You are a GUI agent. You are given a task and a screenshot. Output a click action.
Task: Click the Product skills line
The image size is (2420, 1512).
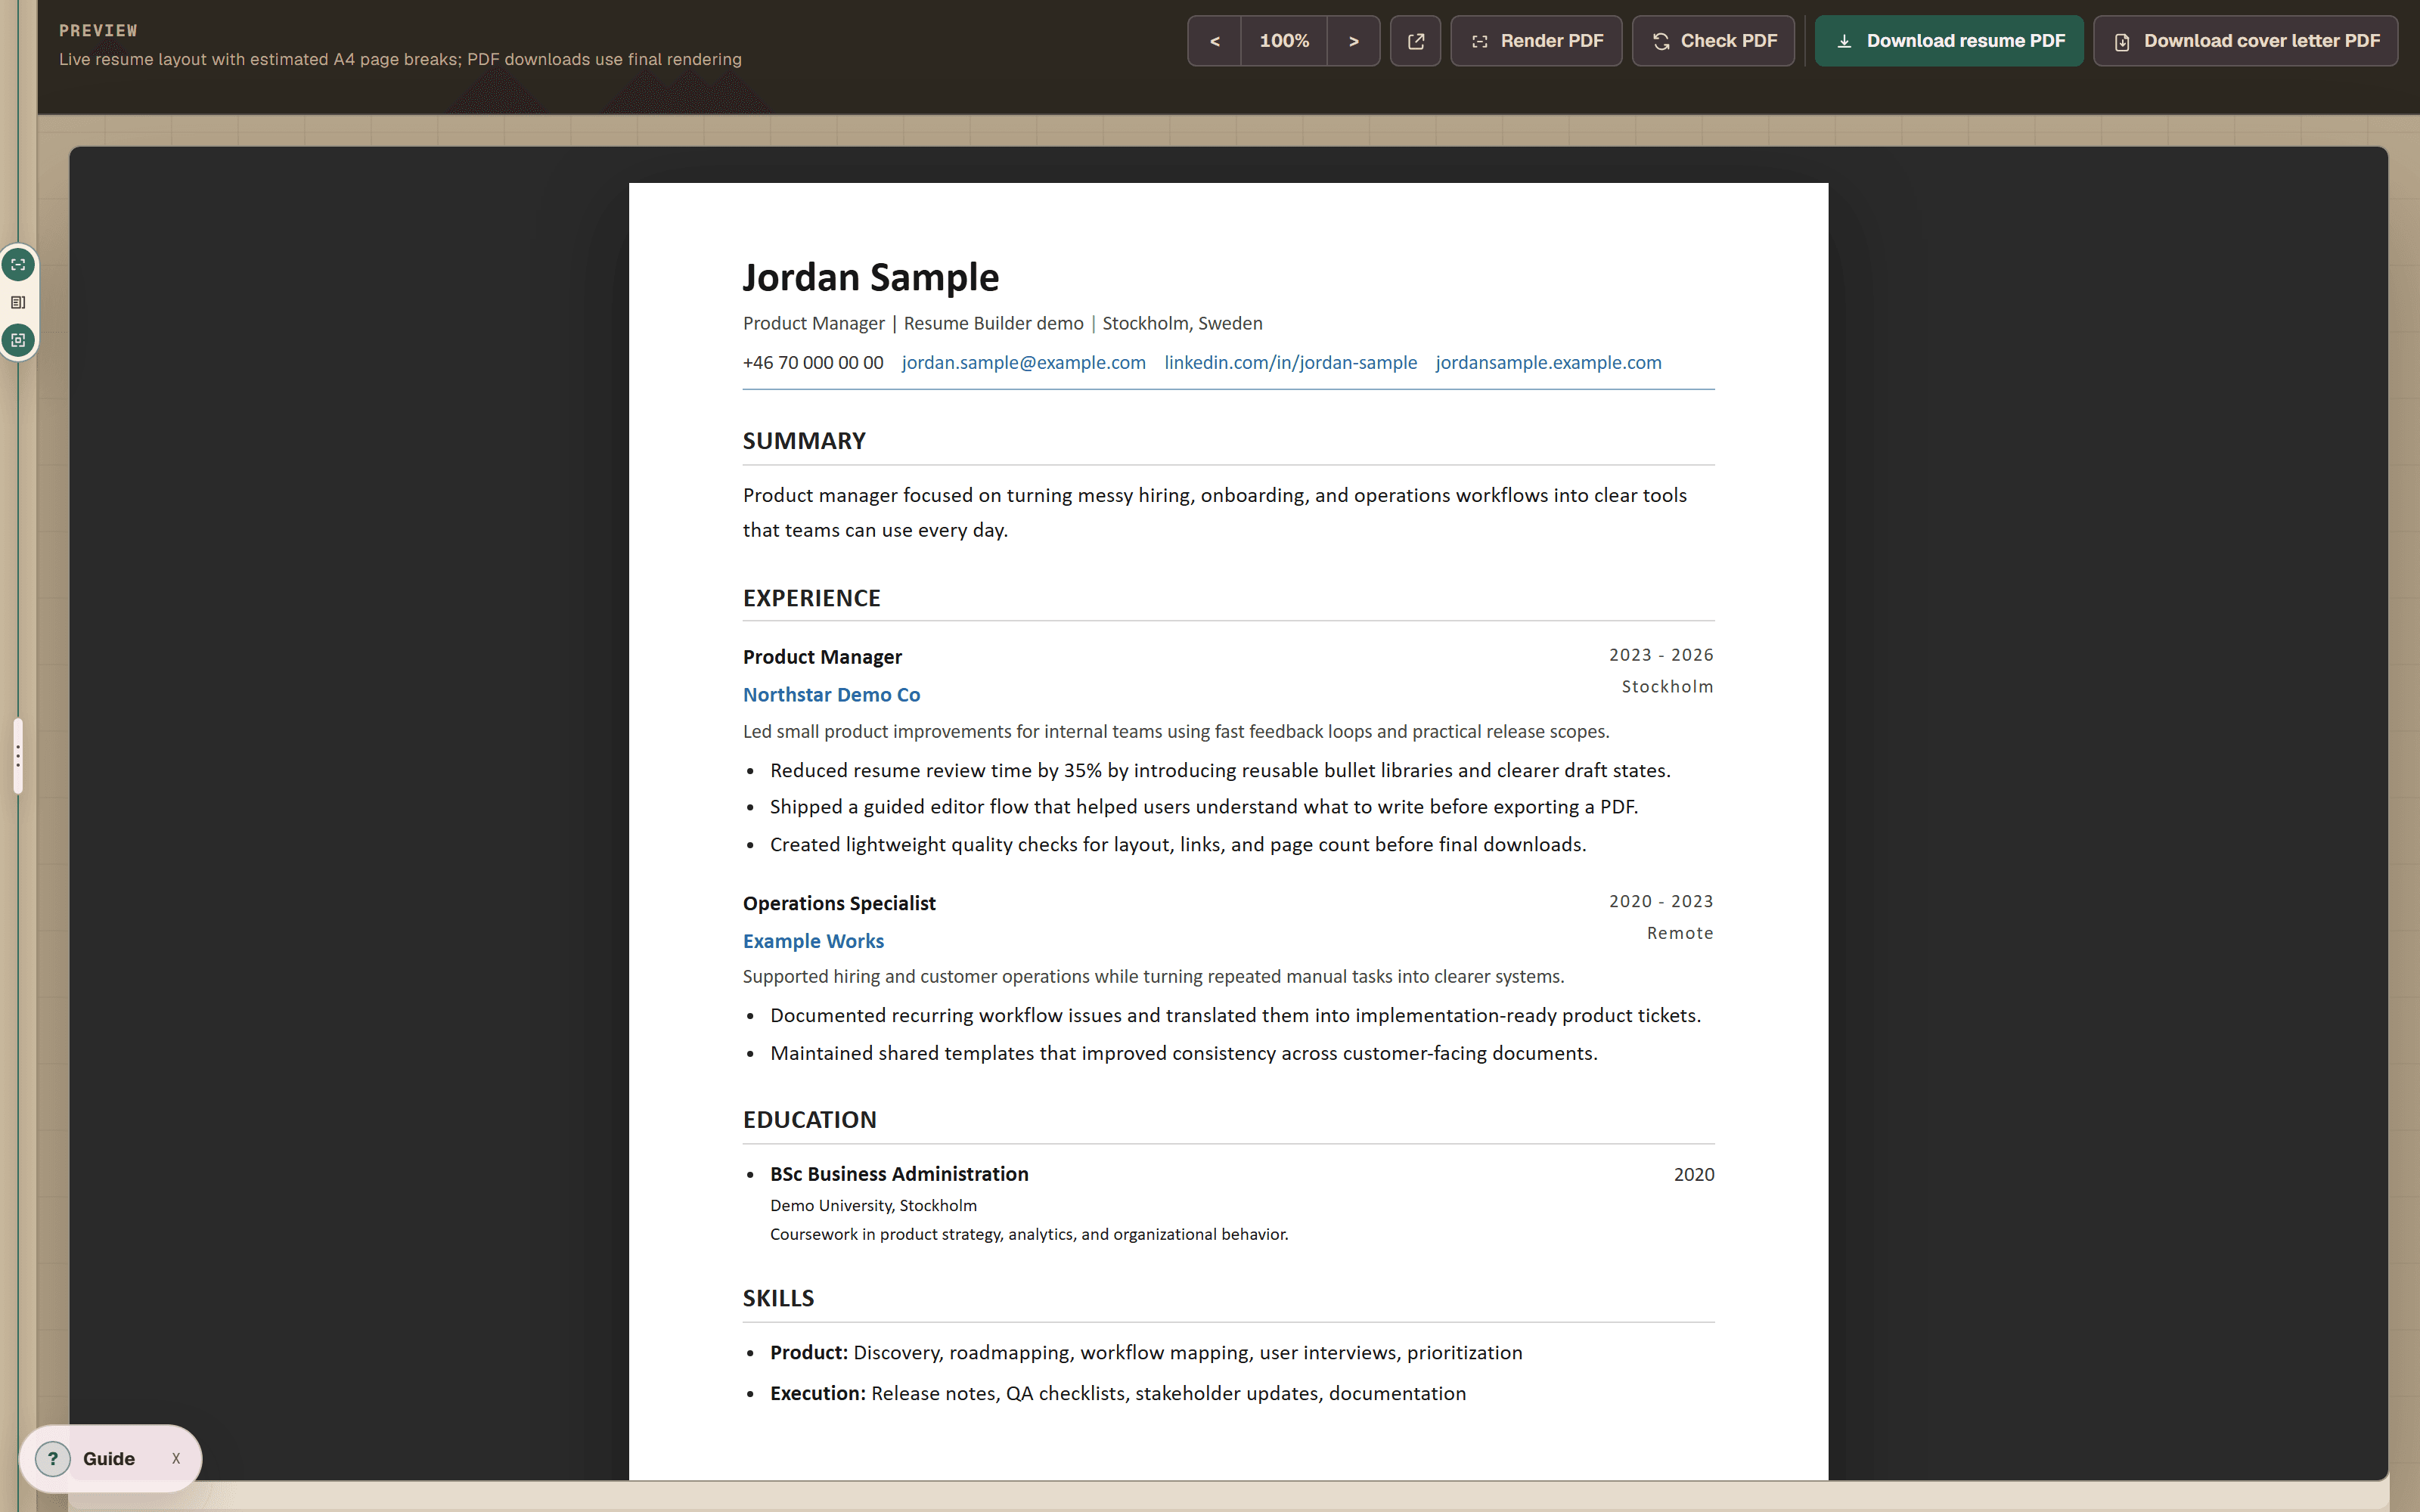coord(1146,1352)
